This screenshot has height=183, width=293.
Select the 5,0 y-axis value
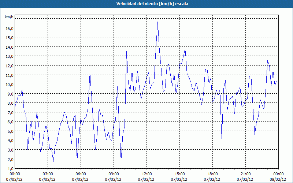(10, 131)
